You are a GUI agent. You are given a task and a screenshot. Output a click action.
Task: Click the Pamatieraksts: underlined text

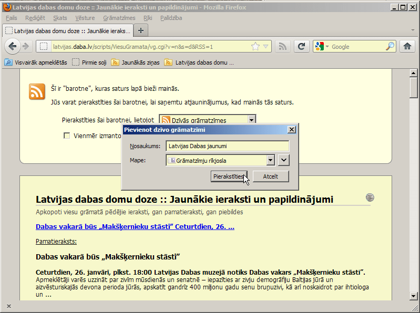(x=56, y=241)
